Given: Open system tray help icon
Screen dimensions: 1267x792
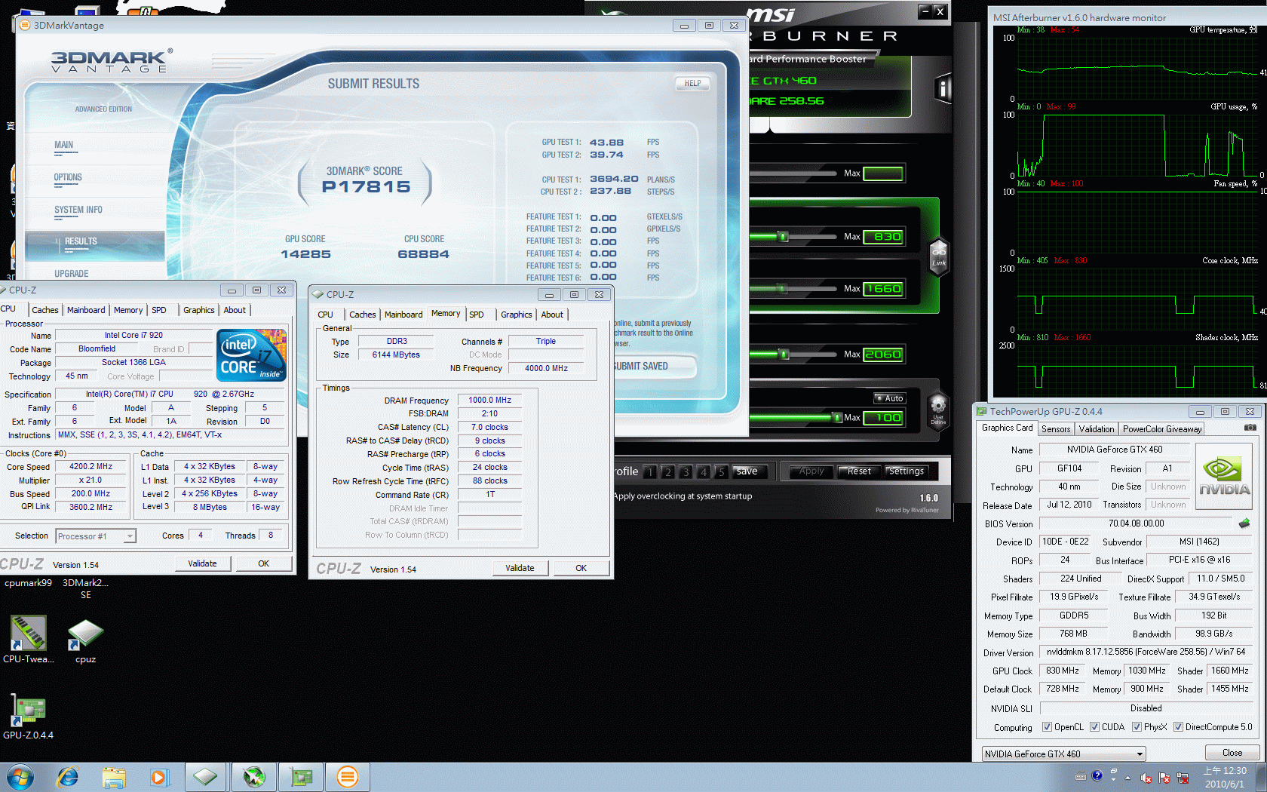Looking at the screenshot, I should 1097,775.
